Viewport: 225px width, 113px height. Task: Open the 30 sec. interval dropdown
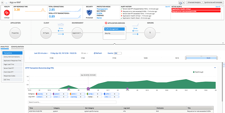pos(85,53)
